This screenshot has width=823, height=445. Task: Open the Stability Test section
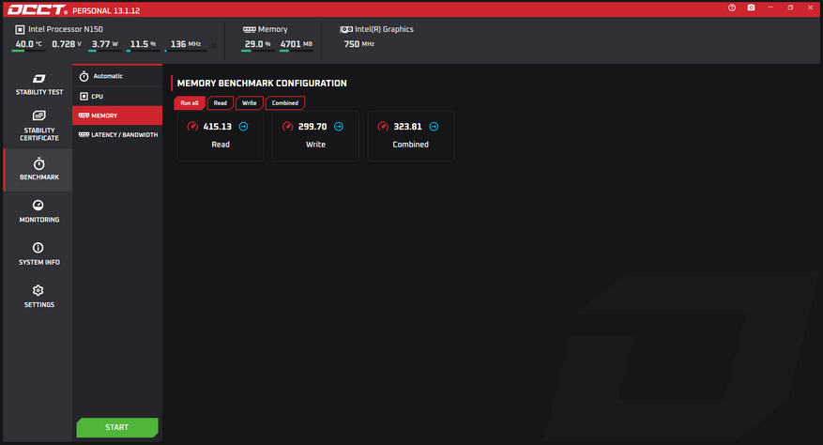[x=38, y=84]
